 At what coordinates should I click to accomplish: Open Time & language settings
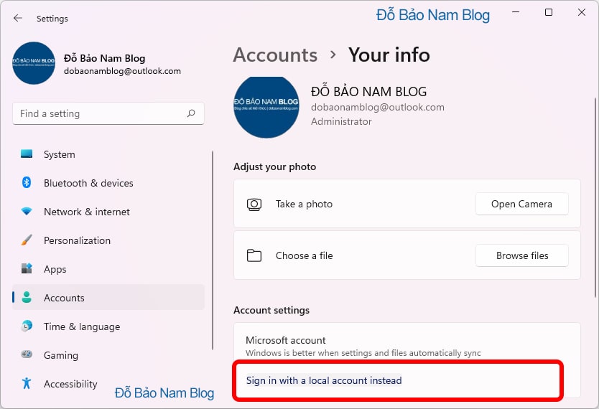coord(108,326)
